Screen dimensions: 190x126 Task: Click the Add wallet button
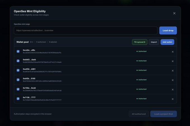tap(167, 42)
